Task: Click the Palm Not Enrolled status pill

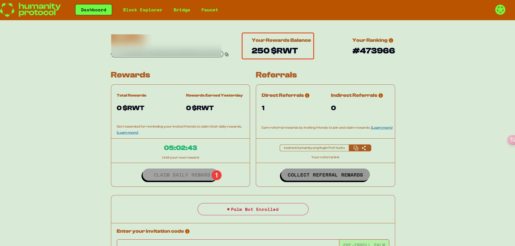Action: coord(253,209)
